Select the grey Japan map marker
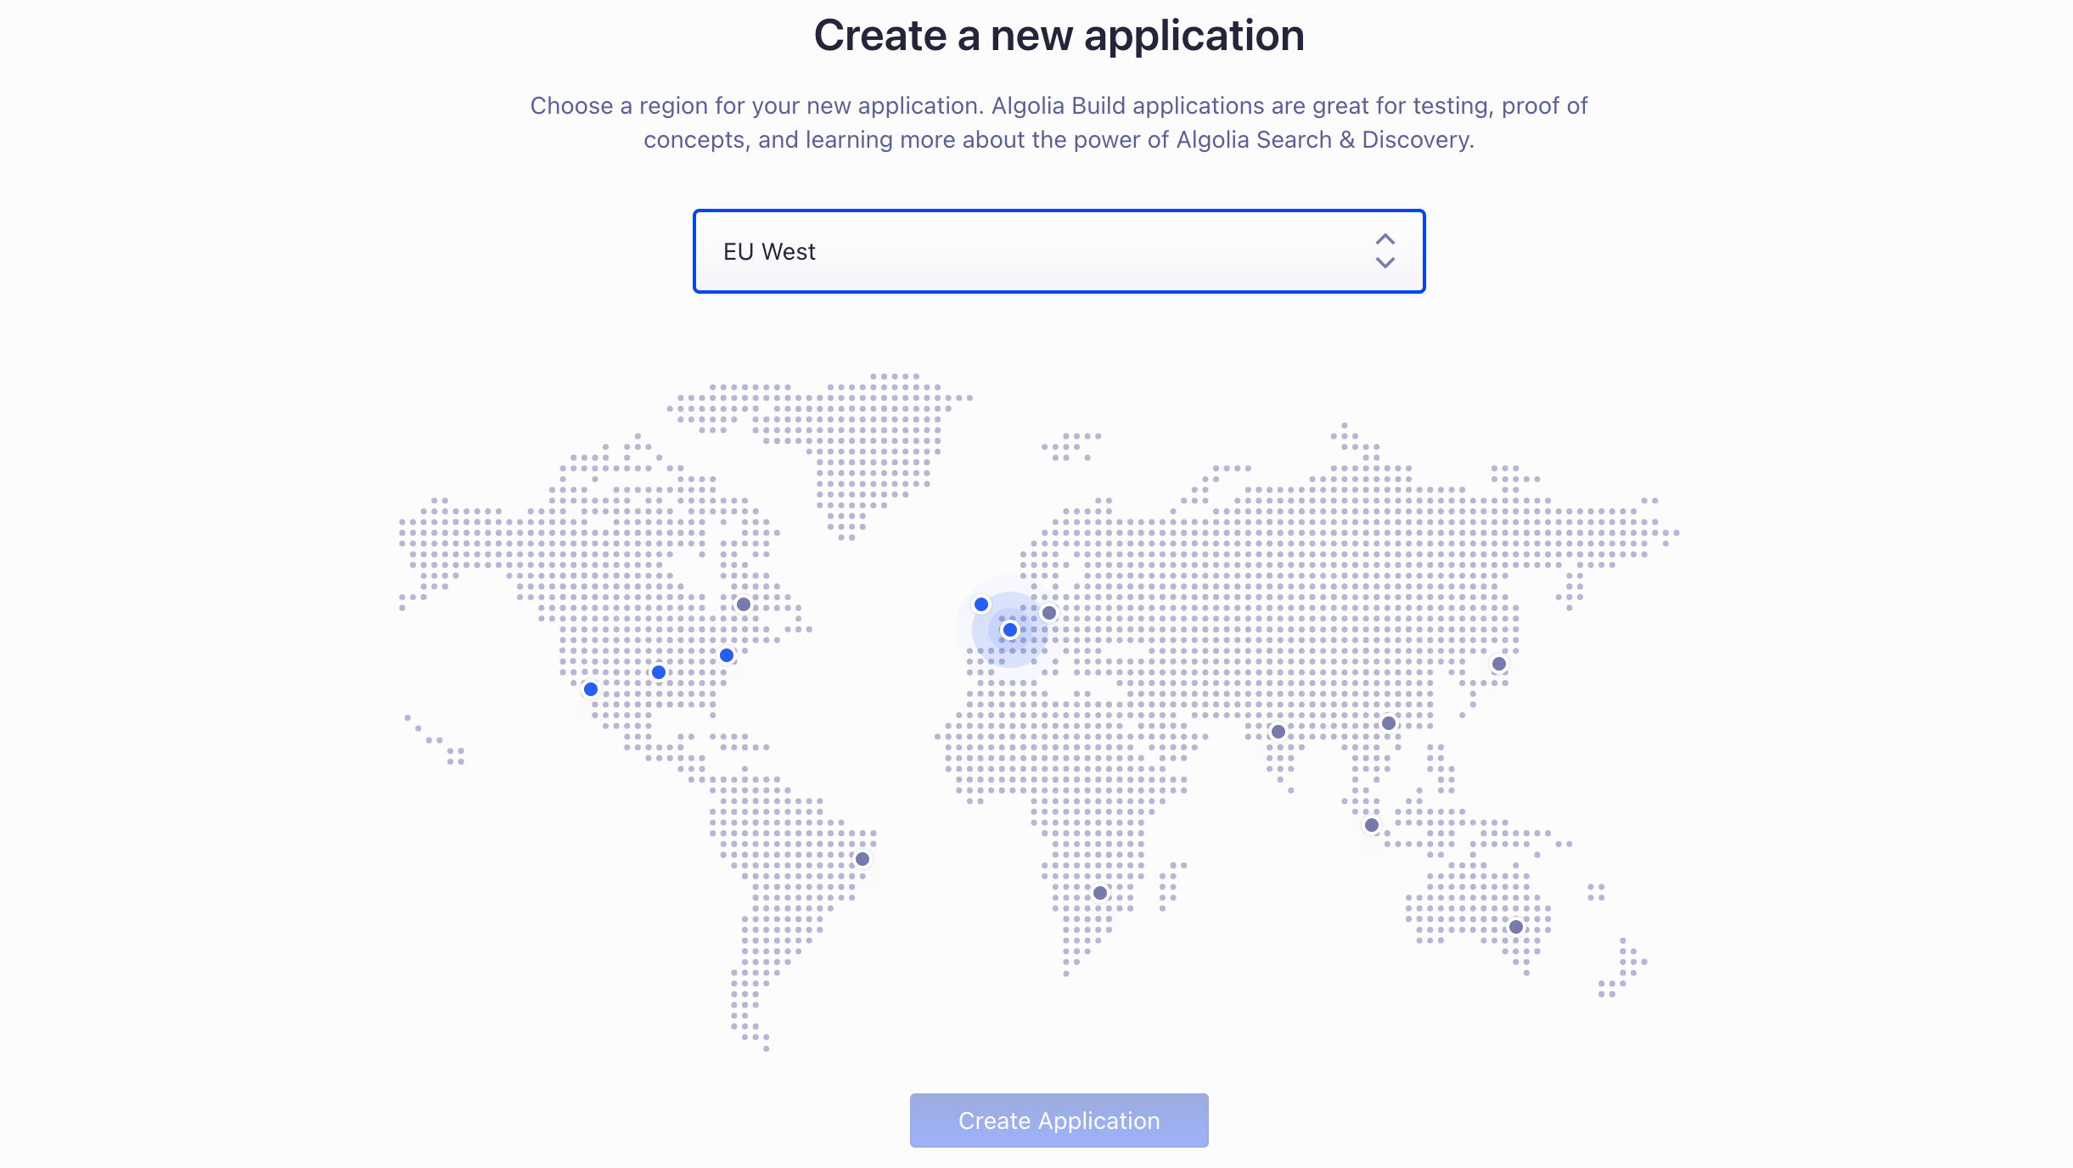The height and width of the screenshot is (1168, 2073). (1498, 664)
